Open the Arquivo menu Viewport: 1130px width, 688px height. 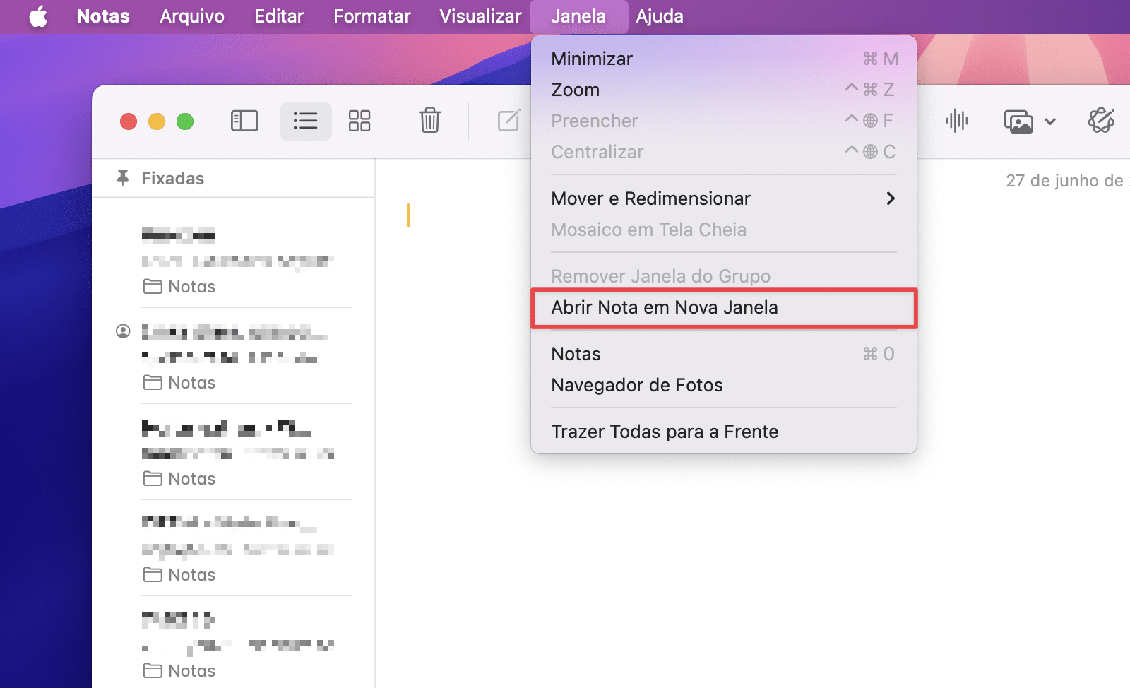[192, 16]
